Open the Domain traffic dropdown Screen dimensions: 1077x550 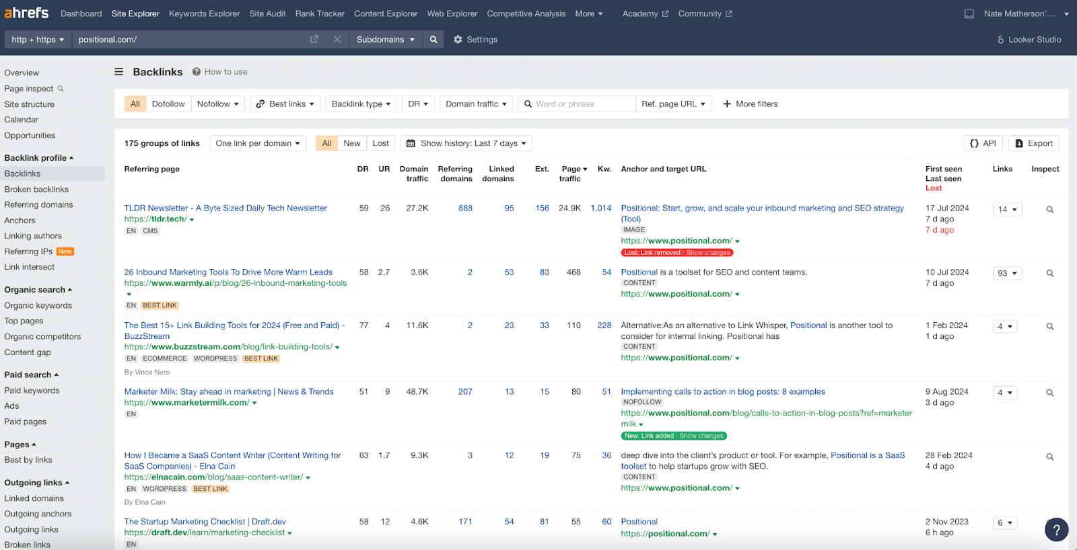[477, 104]
